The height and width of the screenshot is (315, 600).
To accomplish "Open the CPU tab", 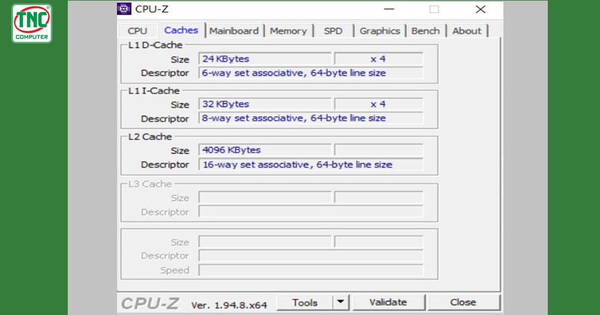I will [137, 31].
